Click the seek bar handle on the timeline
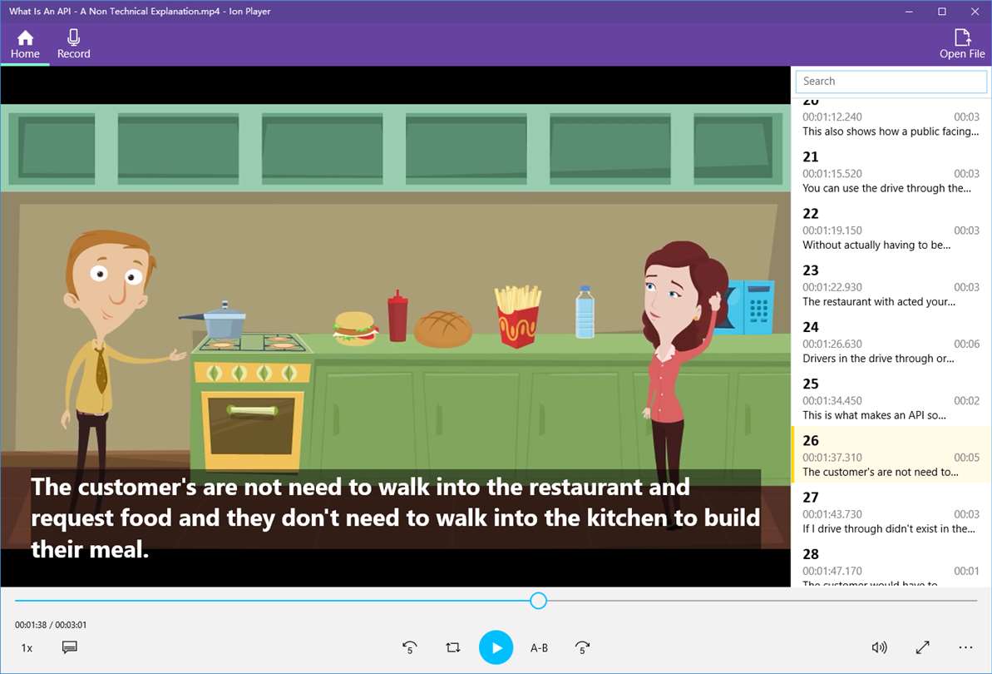Image resolution: width=992 pixels, height=674 pixels. point(538,601)
